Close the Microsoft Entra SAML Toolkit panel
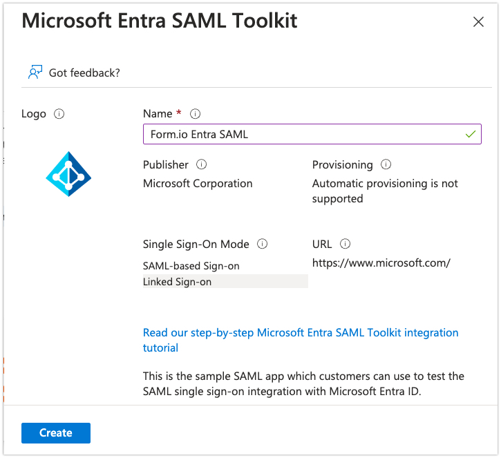 tap(478, 22)
